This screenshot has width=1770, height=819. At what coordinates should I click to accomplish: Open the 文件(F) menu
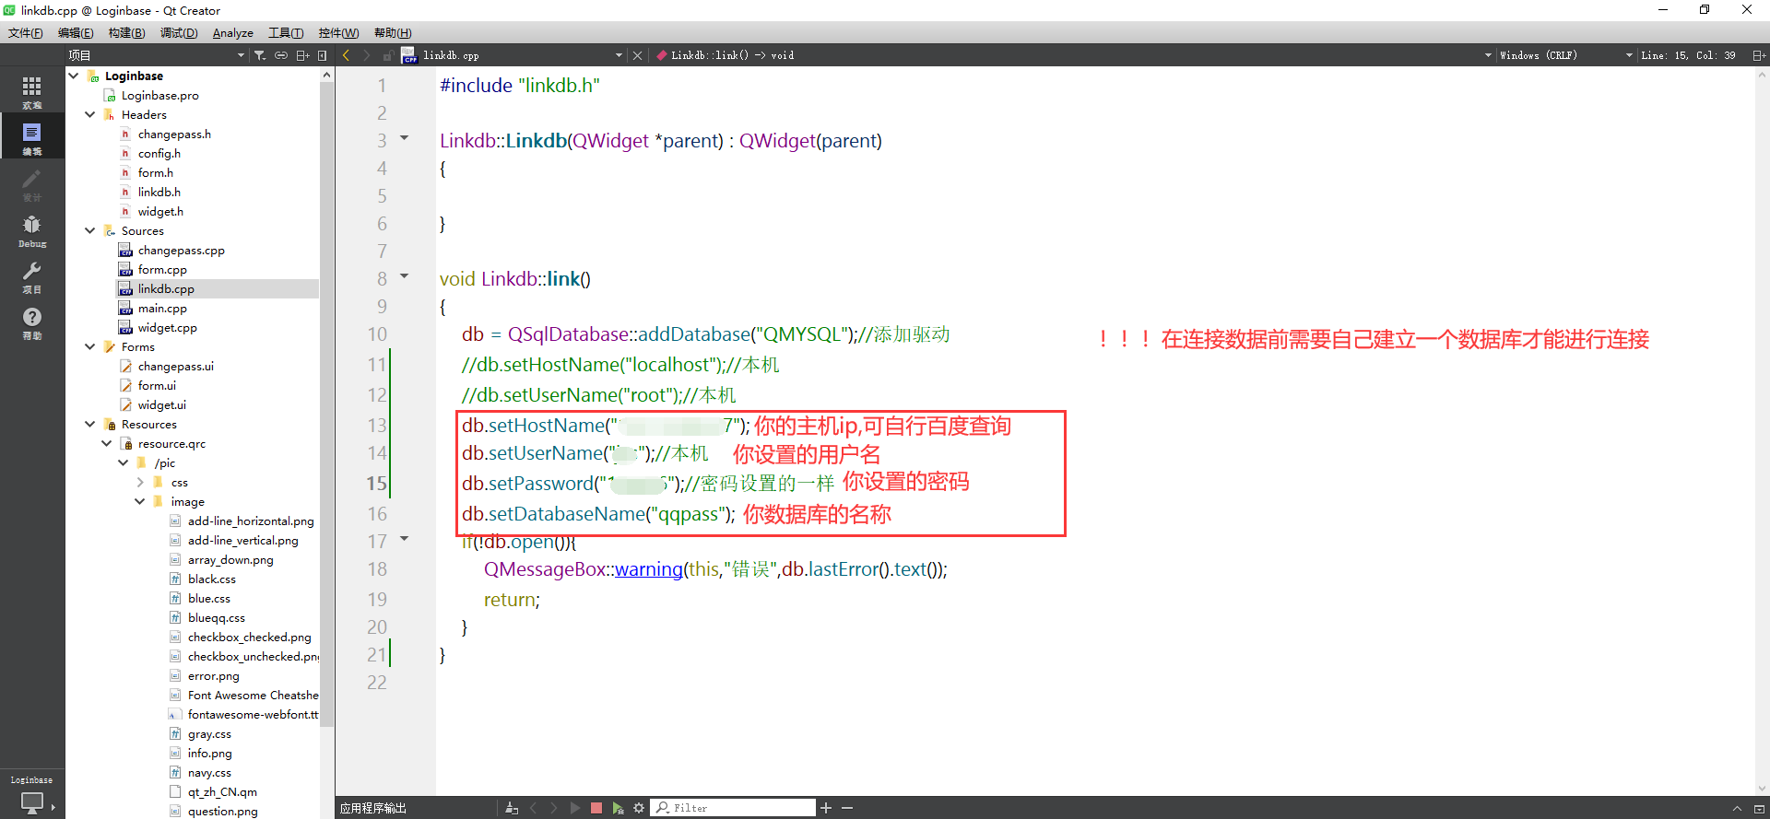(26, 33)
